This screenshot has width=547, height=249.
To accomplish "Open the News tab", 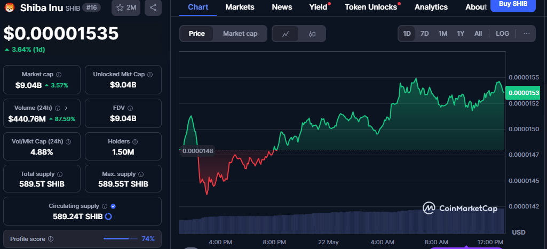I will point(282,7).
